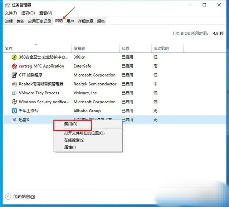The width and height of the screenshot is (229, 207).
Task: Sort by the 名称 column header
Action: coord(37,48)
